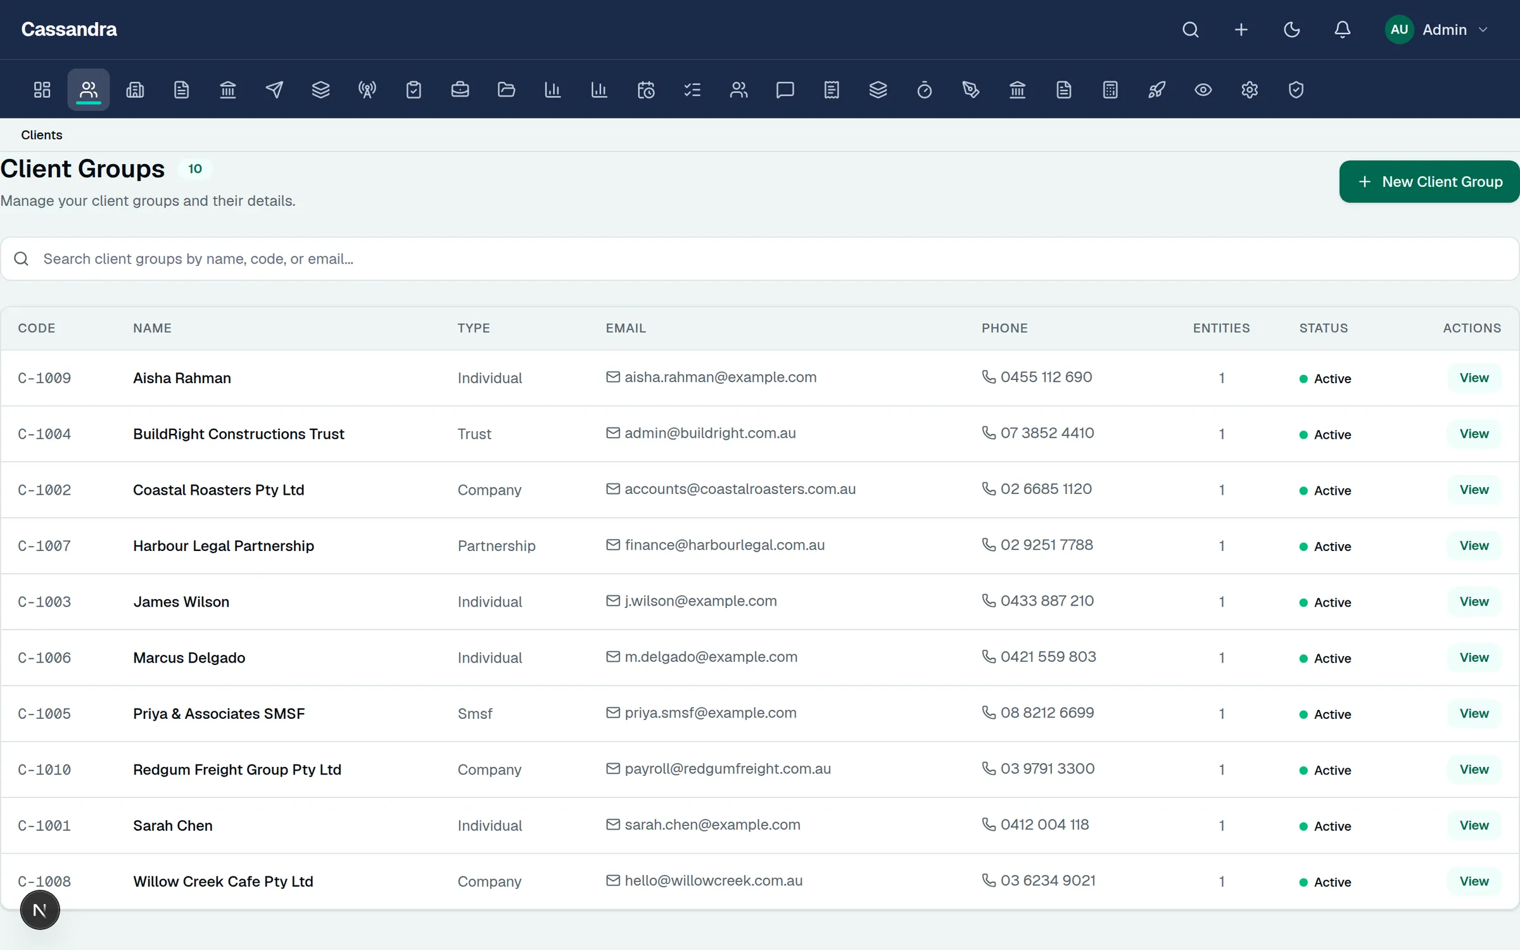Open the clipboard checkmark icon
The width and height of the screenshot is (1520, 950).
[x=414, y=90]
